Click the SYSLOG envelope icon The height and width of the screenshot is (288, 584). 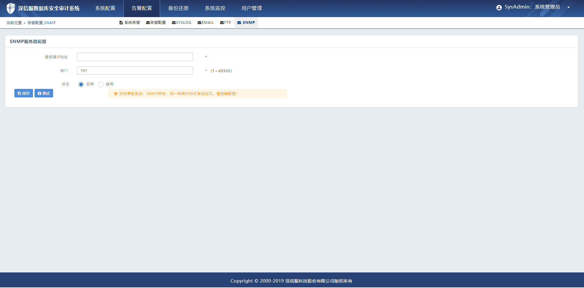(173, 23)
